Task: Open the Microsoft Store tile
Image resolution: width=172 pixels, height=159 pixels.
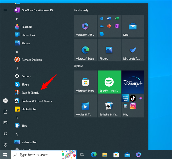Action: point(85,82)
